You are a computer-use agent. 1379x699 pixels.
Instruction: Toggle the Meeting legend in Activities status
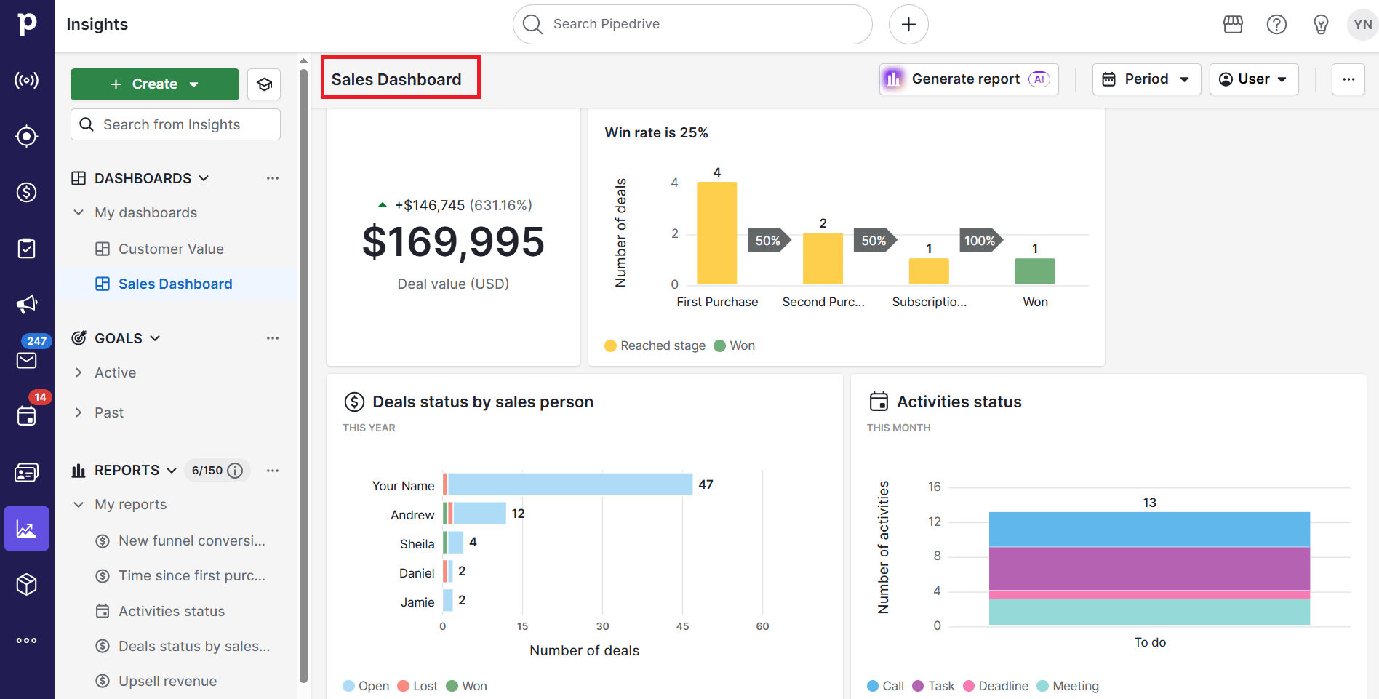(1067, 685)
